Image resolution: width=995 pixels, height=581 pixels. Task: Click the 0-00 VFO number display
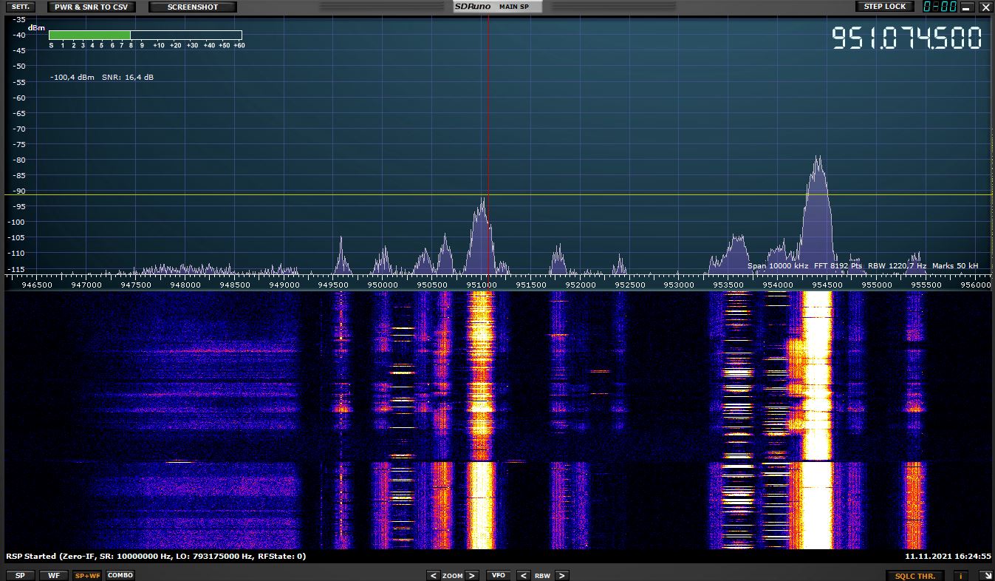point(940,7)
